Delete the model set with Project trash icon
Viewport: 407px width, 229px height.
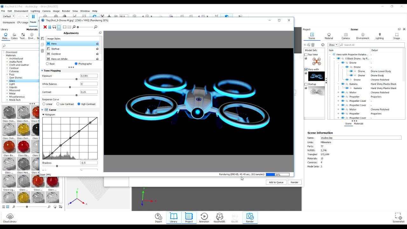tap(313, 45)
